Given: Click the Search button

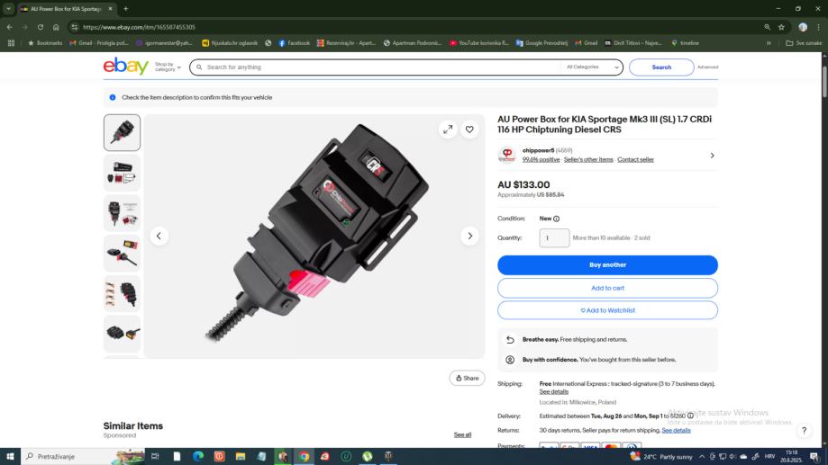Looking at the screenshot, I should coord(661,67).
